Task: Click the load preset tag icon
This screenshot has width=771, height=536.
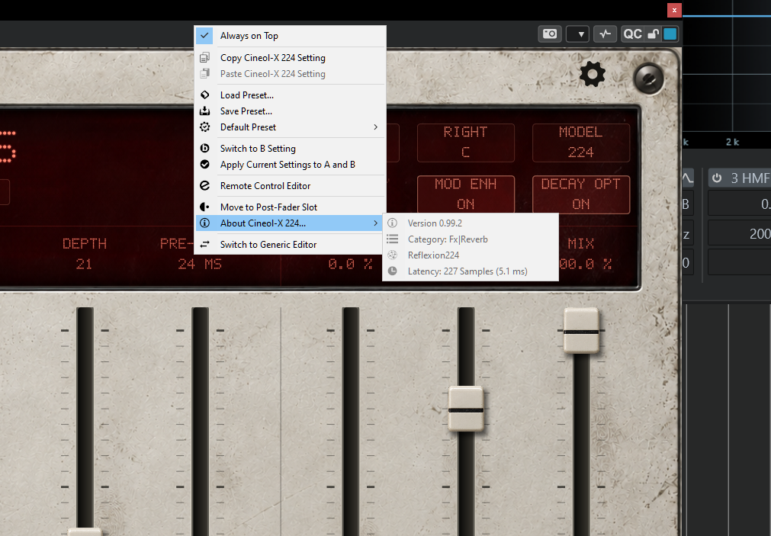Action: (205, 95)
